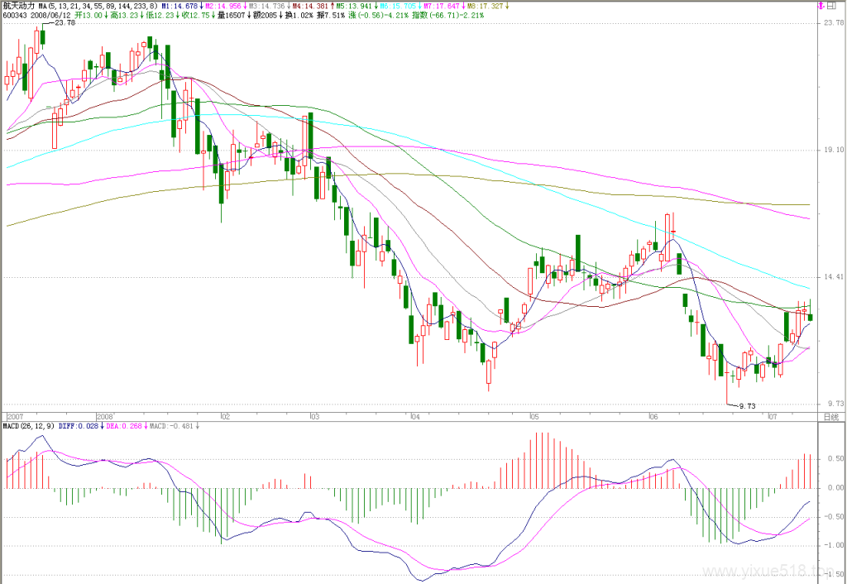The image size is (847, 584).
Task: Click the 600343 stock code text
Action: (x=14, y=15)
